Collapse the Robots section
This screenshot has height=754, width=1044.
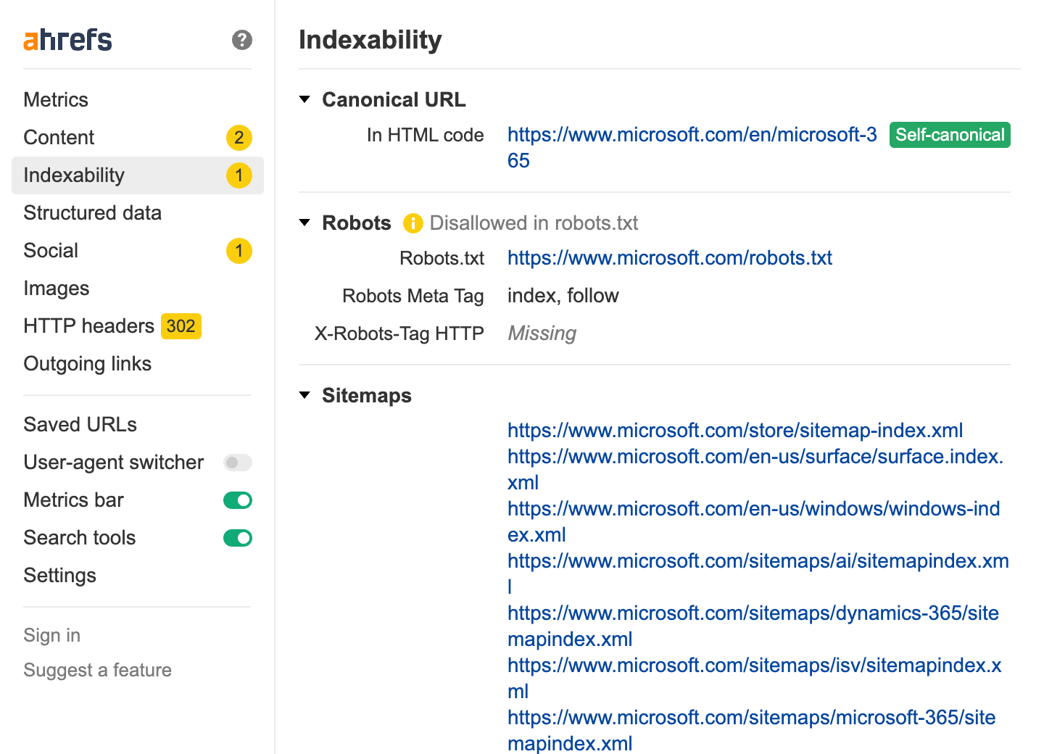coord(304,223)
